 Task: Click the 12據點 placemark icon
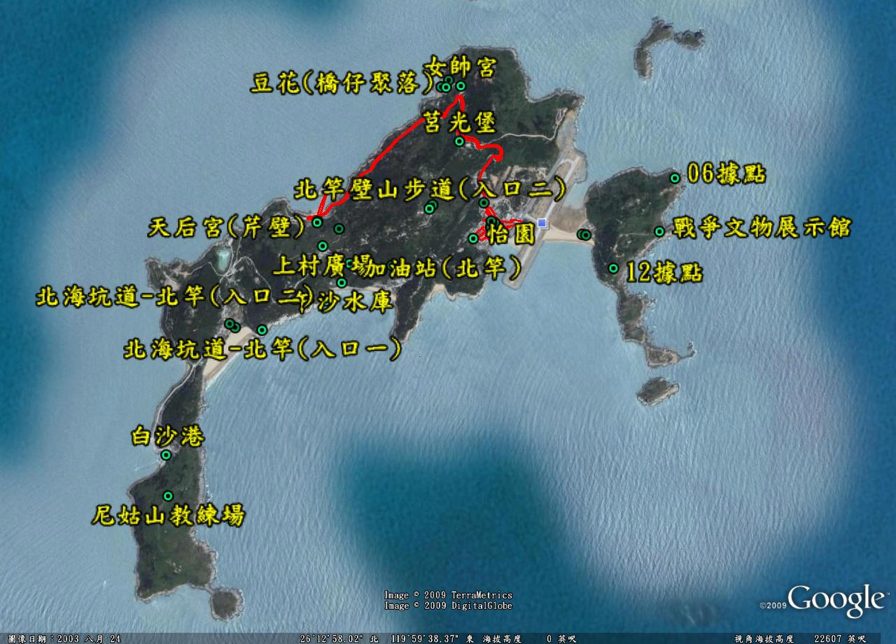coord(613,268)
